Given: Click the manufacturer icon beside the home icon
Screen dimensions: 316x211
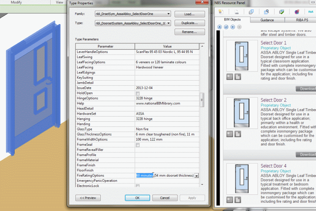Looking at the screenshot, I should [x=226, y=27].
